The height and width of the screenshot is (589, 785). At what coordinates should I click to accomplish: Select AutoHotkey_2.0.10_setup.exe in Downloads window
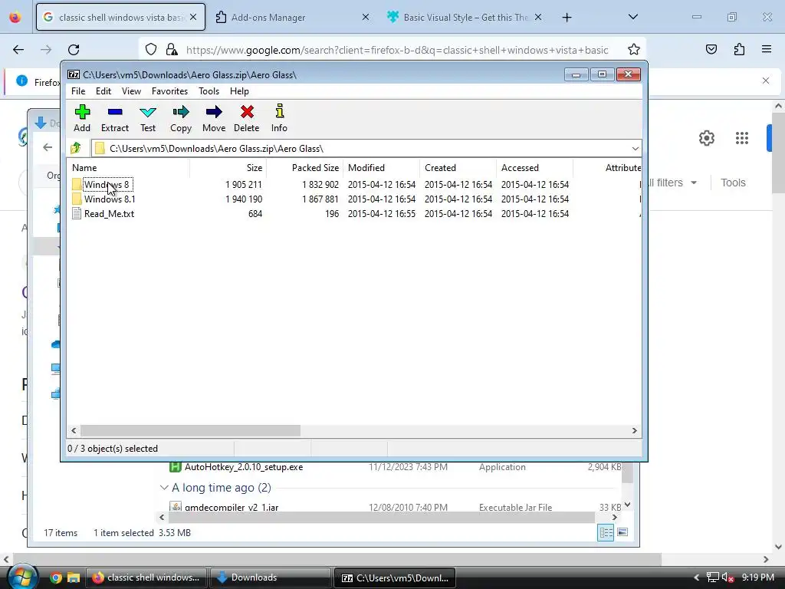pos(243,467)
